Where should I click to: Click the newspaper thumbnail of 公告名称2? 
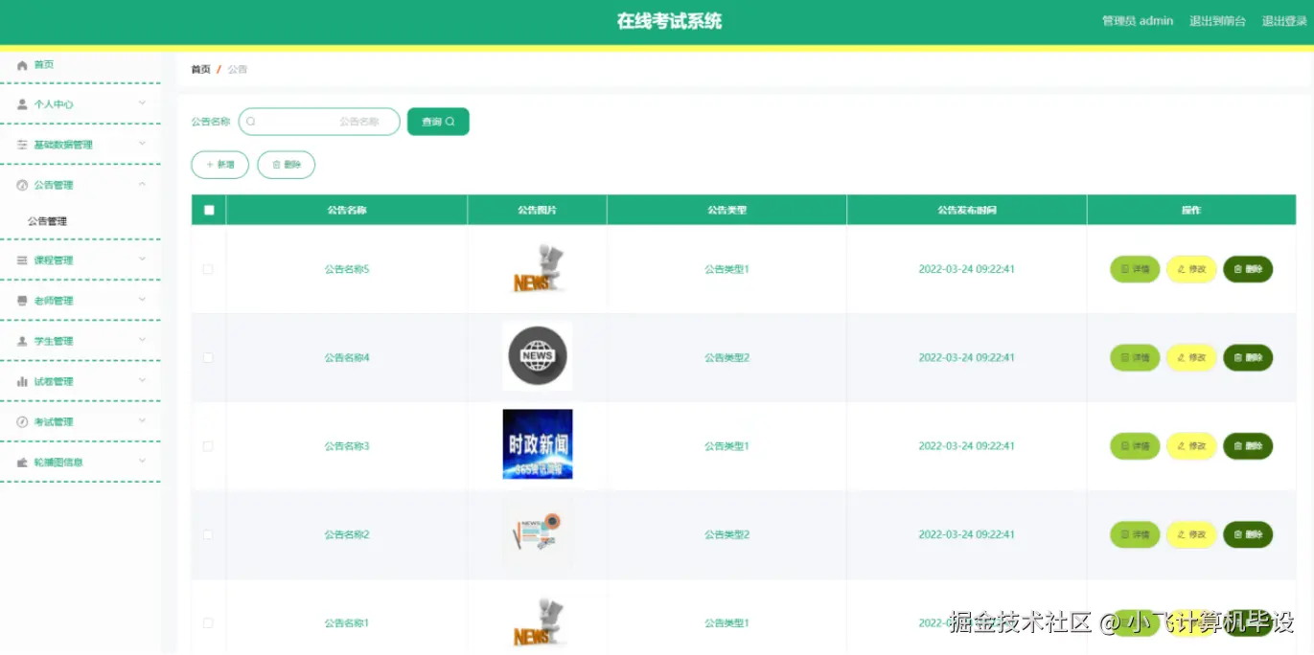(538, 532)
